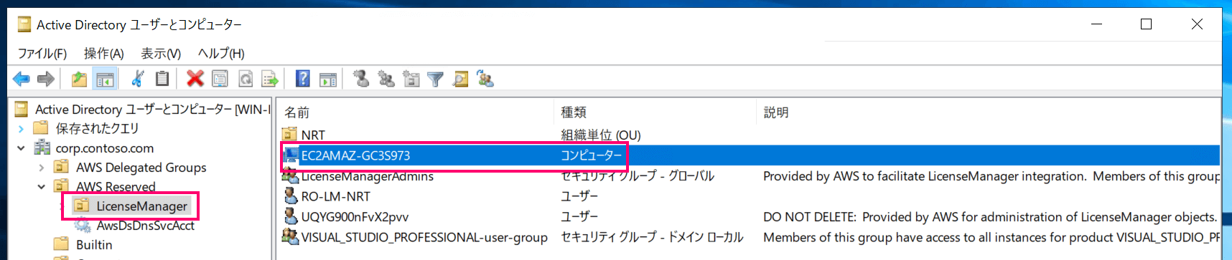Toggle the Show/Hide Action Pane icon
The image size is (1232, 260).
[328, 79]
